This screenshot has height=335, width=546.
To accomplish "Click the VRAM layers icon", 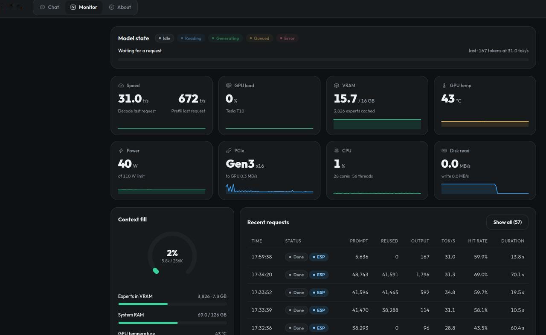I will pyautogui.click(x=337, y=86).
